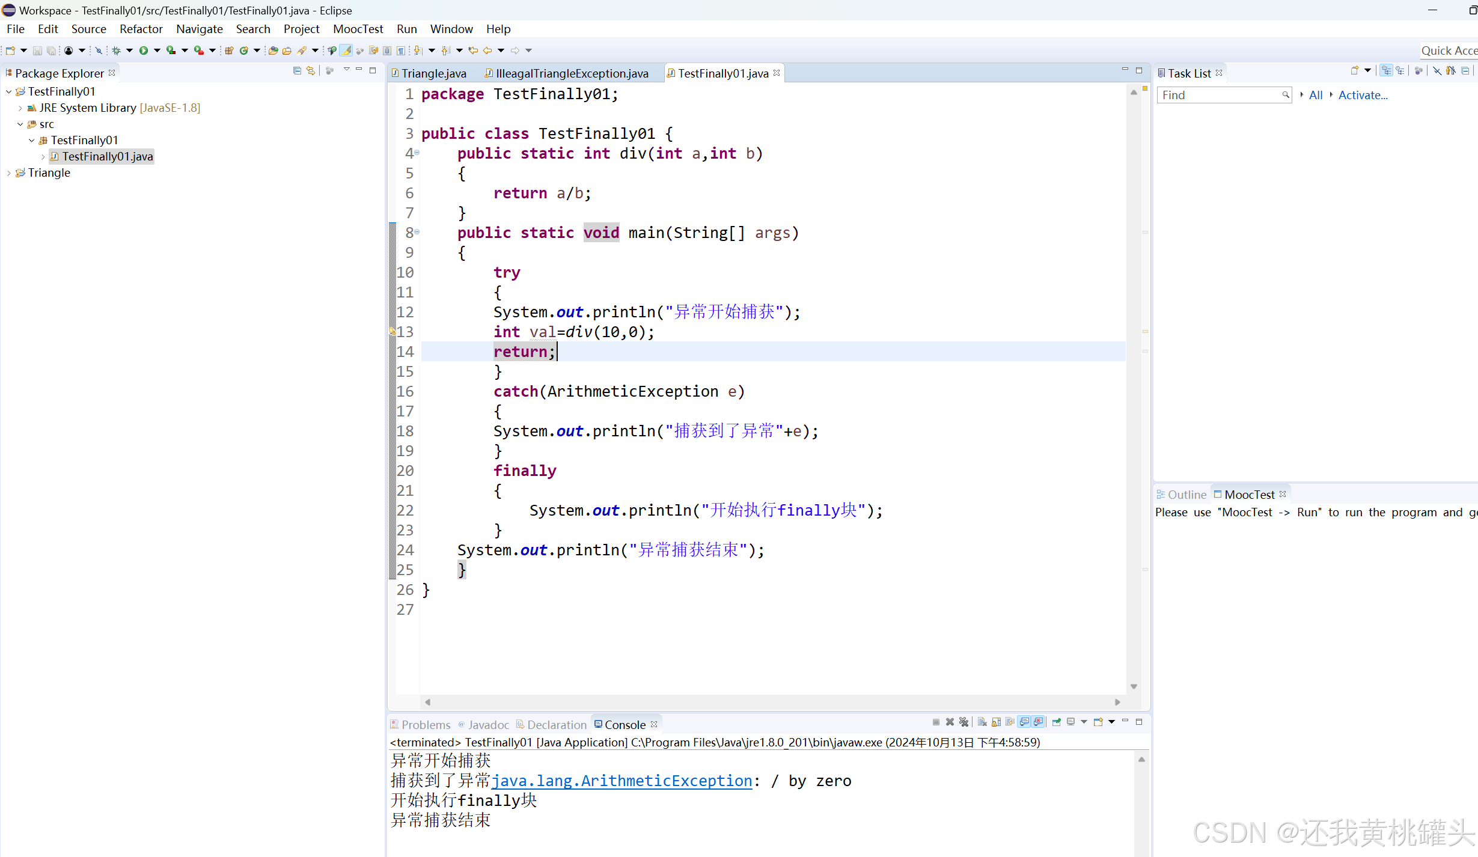1478x857 pixels.
Task: Expand the Triangle project node
Action: coord(8,173)
